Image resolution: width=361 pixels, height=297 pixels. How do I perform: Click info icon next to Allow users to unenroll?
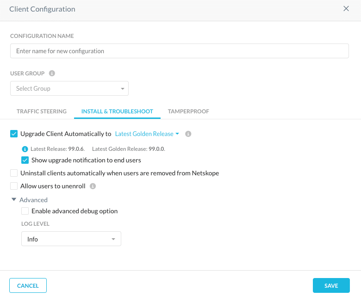93,186
